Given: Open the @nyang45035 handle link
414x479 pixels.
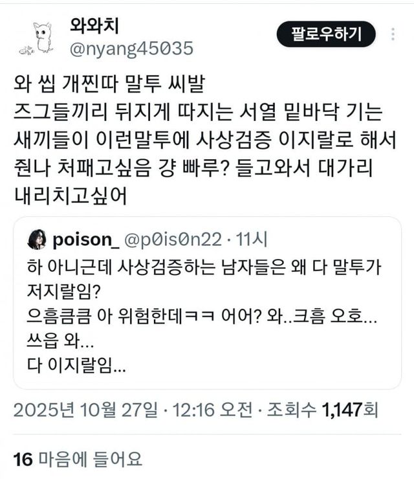Looking at the screenshot, I should (131, 49).
